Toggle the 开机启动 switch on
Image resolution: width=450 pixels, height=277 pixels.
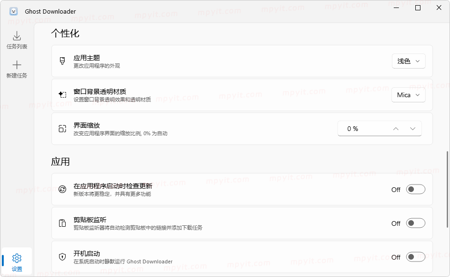416,257
